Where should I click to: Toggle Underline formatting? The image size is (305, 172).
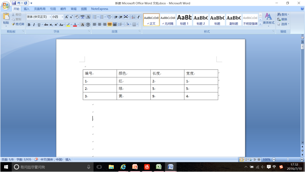tap(39, 25)
